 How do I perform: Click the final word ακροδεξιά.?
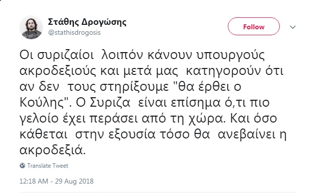[x=52, y=150]
